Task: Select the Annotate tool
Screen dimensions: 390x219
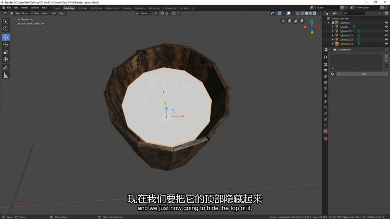Action: tap(6, 68)
